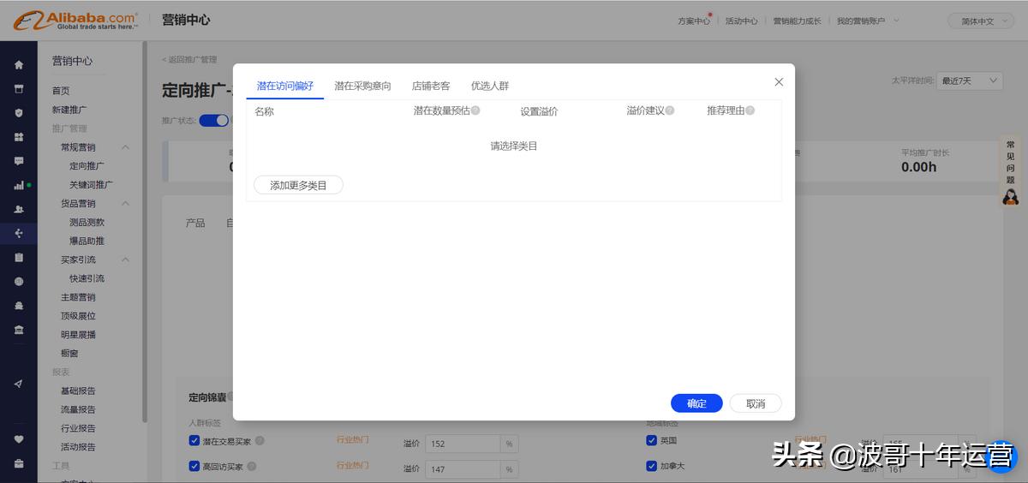
Task: Toggle the 潜在交易买家 checkbox
Action: tap(194, 441)
